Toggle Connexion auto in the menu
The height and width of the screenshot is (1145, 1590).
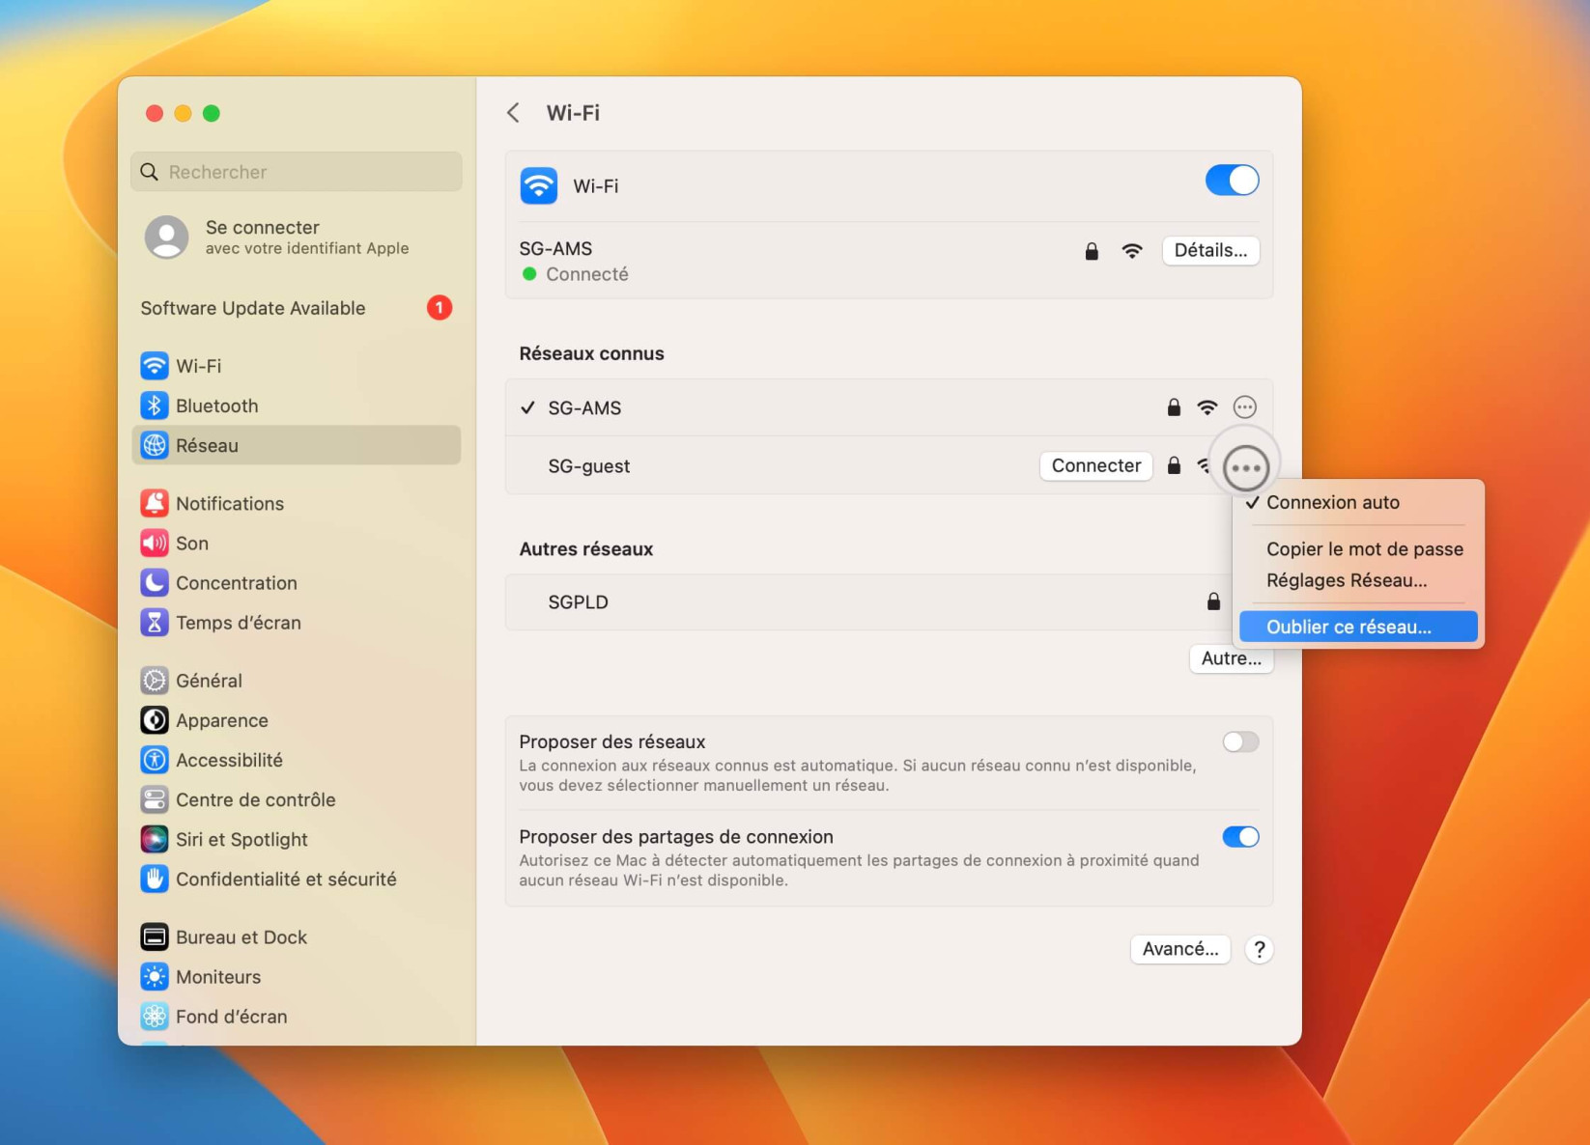click(x=1358, y=502)
